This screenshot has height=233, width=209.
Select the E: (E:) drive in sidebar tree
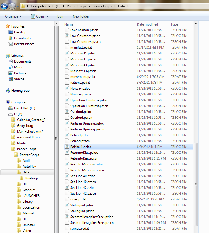coord(18,114)
